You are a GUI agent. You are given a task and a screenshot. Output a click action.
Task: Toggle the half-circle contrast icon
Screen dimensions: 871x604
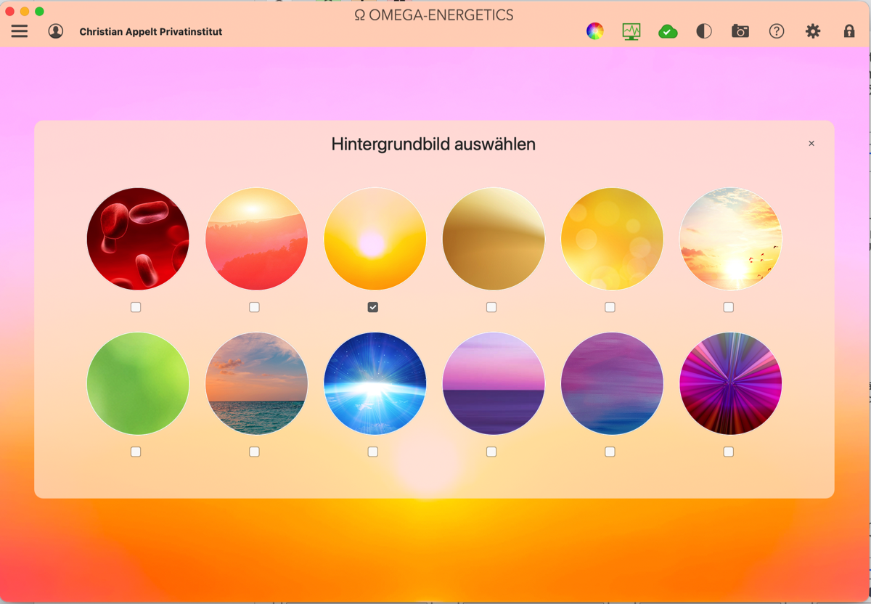(704, 31)
